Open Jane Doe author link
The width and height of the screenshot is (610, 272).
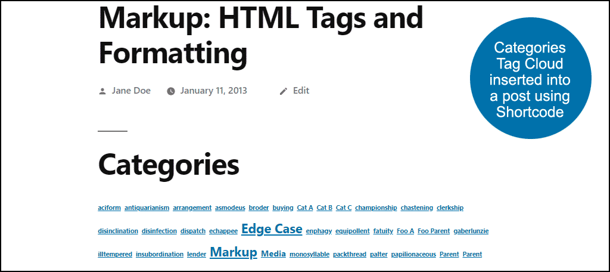click(131, 91)
